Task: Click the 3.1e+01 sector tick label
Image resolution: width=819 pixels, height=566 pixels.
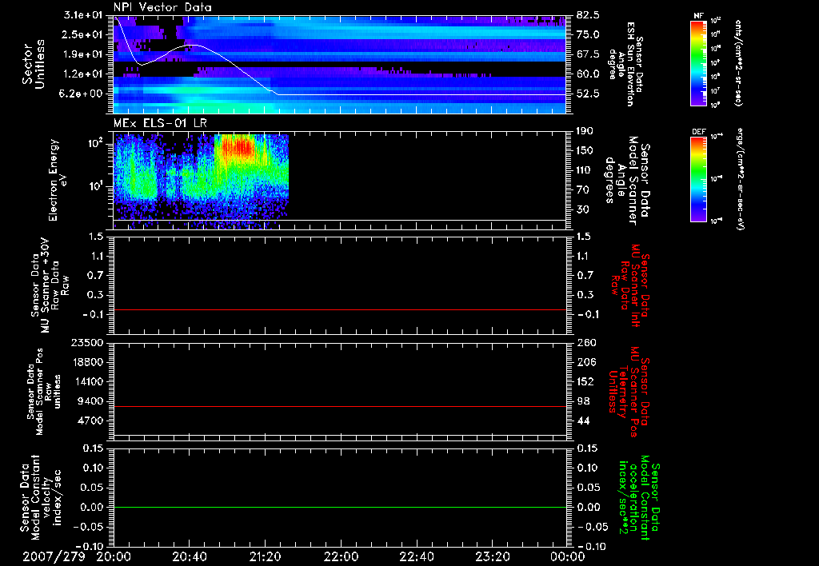Action: click(82, 15)
